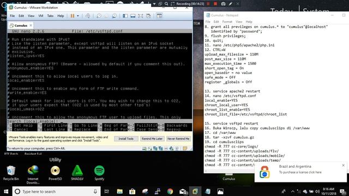Open VMware Help menu
349x196 pixels.
(61, 16)
